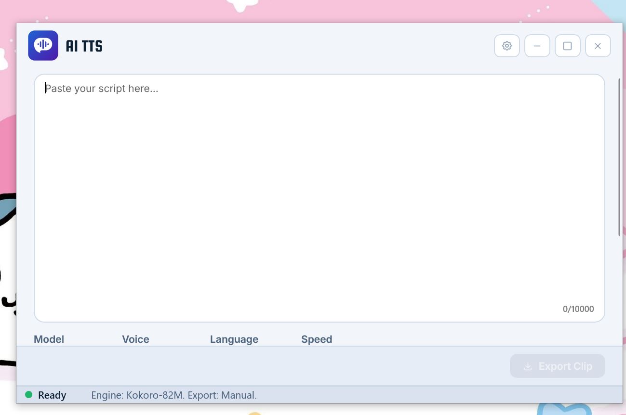
Task: Click the Speed control label
Action: [317, 339]
